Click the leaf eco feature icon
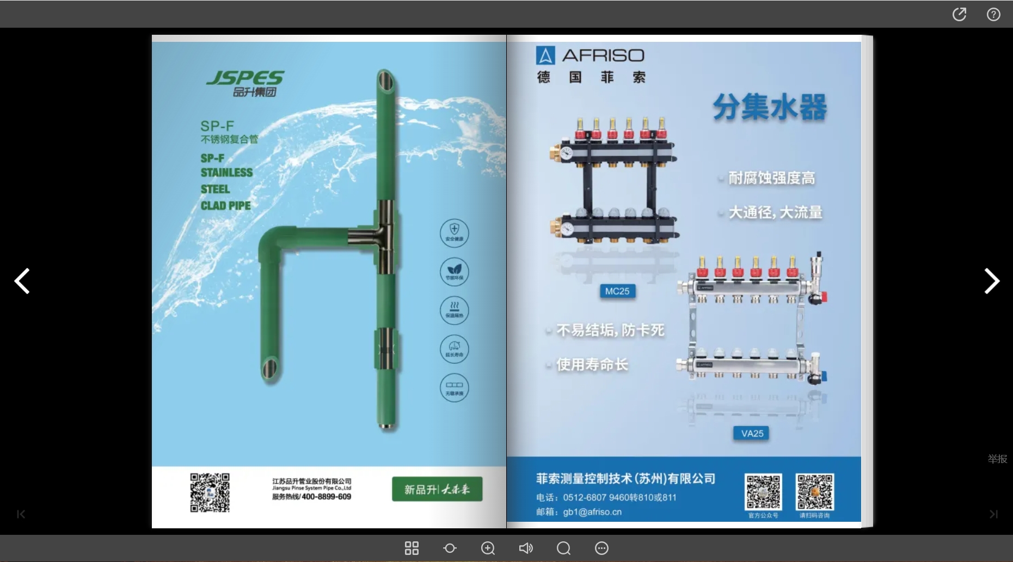1013x562 pixels. pos(455,271)
